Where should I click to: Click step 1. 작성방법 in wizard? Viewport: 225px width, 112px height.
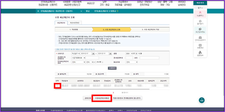point(74,30)
